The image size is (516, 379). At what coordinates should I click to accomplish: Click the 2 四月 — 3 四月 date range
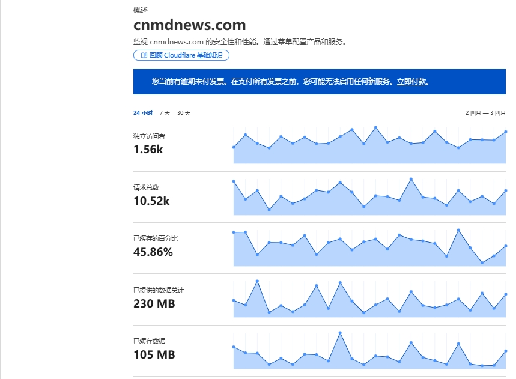point(484,112)
